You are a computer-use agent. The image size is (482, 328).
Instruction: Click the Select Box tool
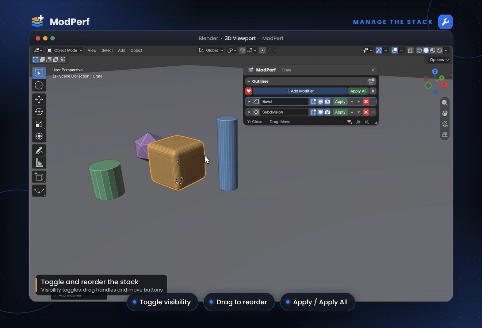(39, 73)
